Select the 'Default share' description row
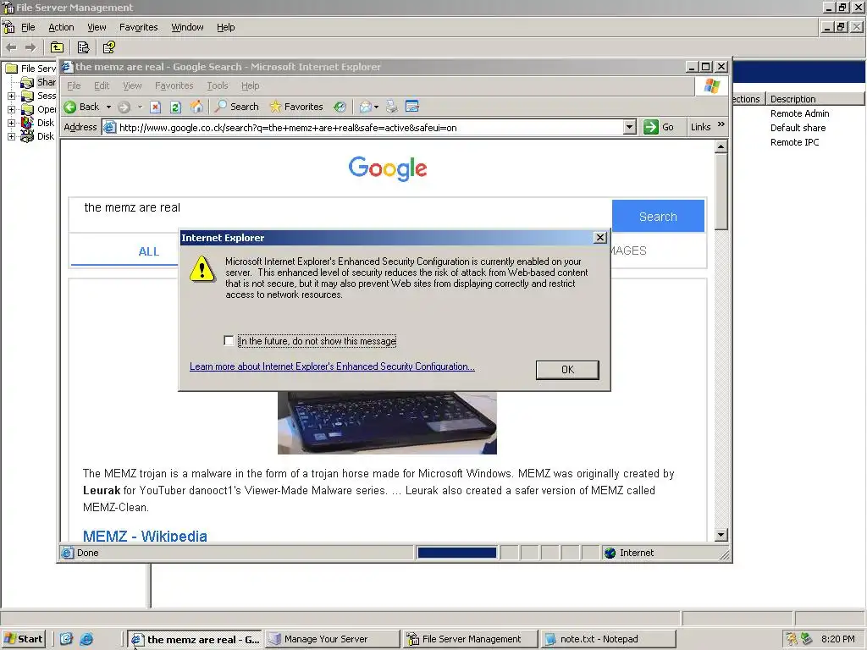The height and width of the screenshot is (650, 867). click(x=798, y=128)
